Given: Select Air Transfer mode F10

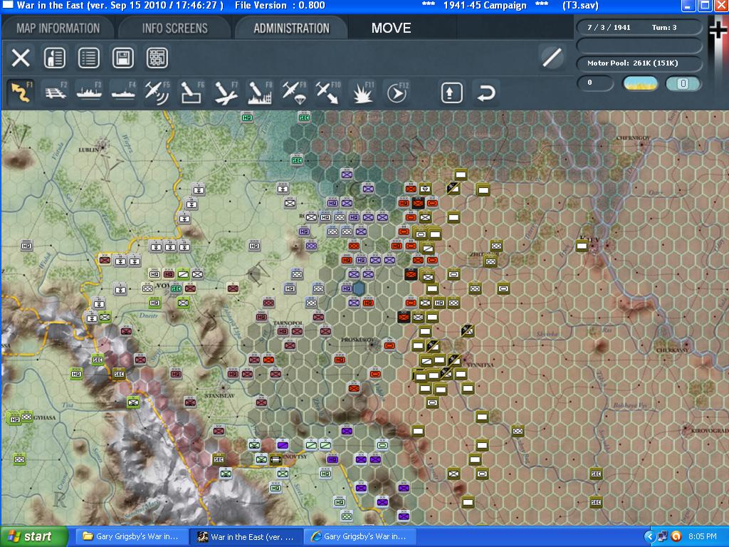Looking at the screenshot, I should pos(327,92).
